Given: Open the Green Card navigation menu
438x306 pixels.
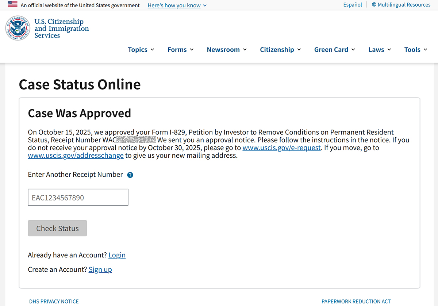Looking at the screenshot, I should (x=335, y=50).
